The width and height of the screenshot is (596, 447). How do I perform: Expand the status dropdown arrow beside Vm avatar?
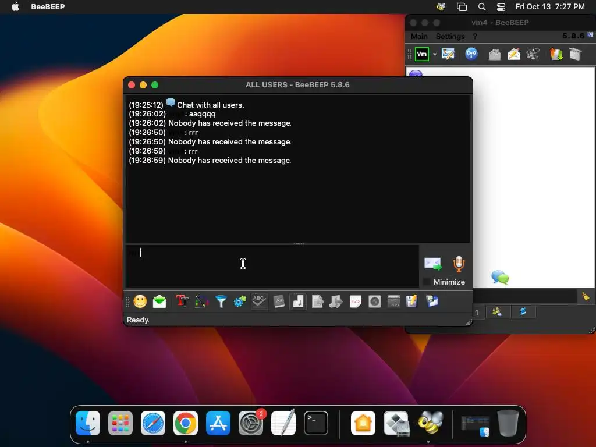pos(435,54)
